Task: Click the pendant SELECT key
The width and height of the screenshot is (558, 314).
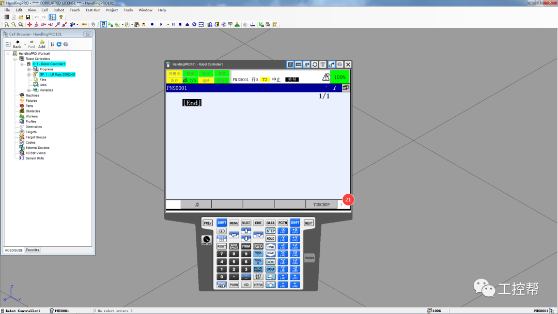Action: click(246, 223)
